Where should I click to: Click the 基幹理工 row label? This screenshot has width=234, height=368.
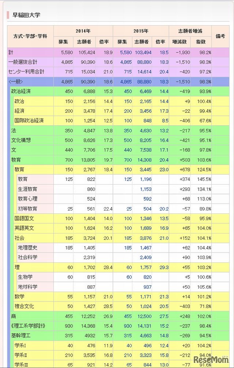click(21, 335)
